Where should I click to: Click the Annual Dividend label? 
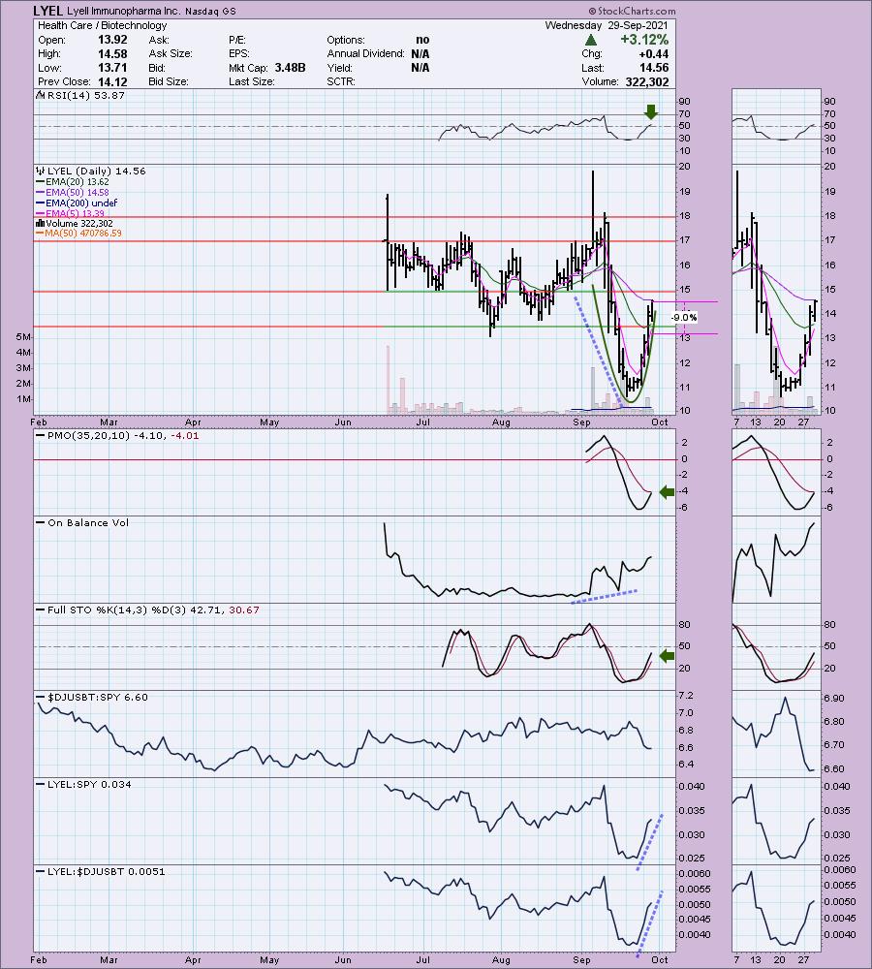pos(366,53)
